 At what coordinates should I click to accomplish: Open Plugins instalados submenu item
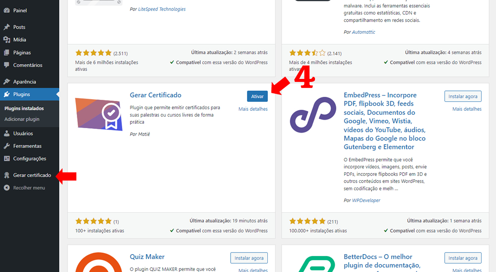tap(24, 108)
